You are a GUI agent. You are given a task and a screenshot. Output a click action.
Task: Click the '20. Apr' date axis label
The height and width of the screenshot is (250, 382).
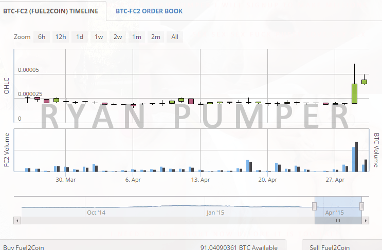(268, 180)
